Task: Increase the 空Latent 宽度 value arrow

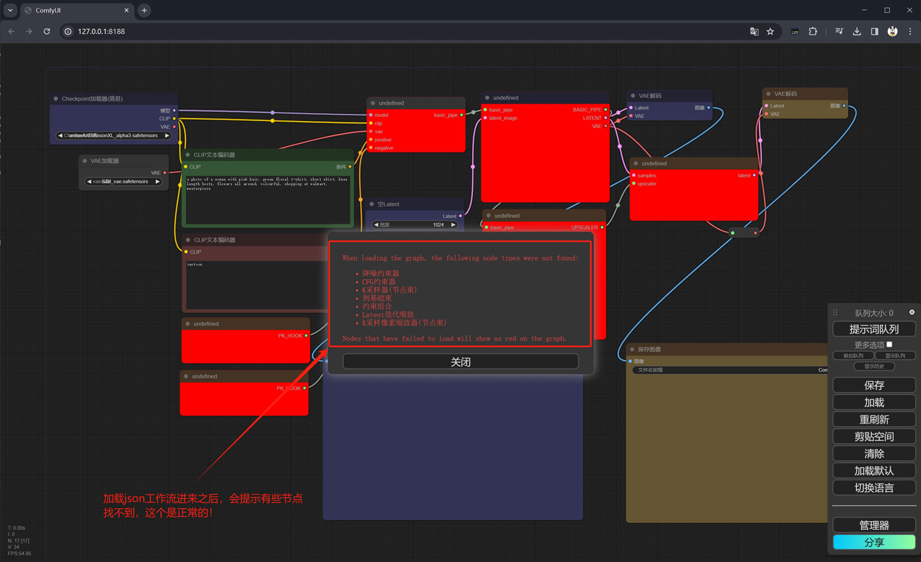Action: pyautogui.click(x=453, y=225)
